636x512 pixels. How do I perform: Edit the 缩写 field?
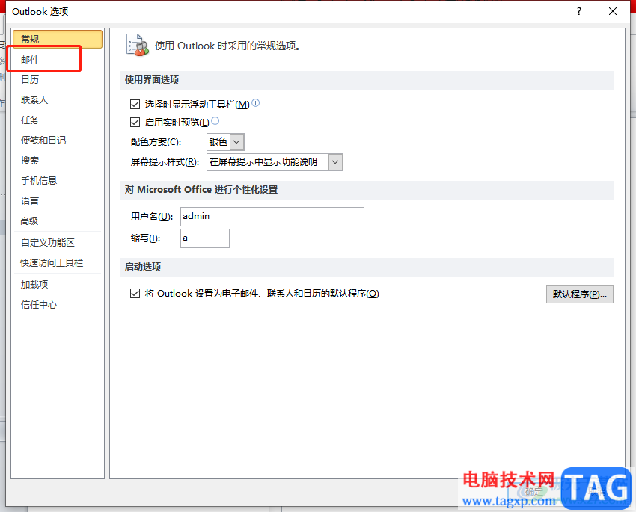(x=205, y=238)
